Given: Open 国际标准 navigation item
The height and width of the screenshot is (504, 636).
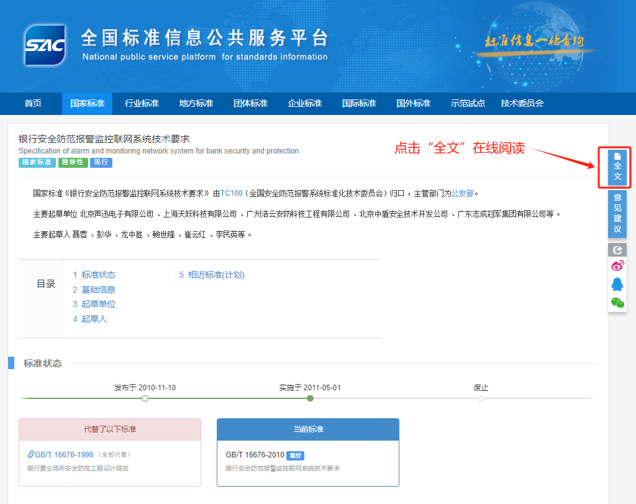Looking at the screenshot, I should coord(359,103).
